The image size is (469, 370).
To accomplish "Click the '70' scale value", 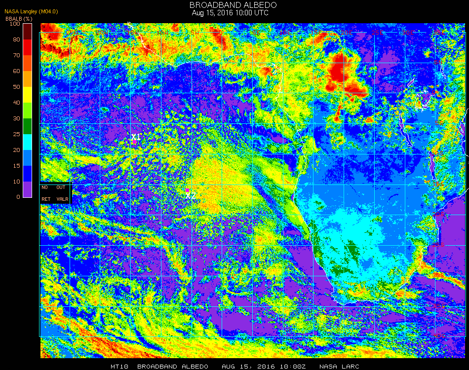I will [x=16, y=55].
